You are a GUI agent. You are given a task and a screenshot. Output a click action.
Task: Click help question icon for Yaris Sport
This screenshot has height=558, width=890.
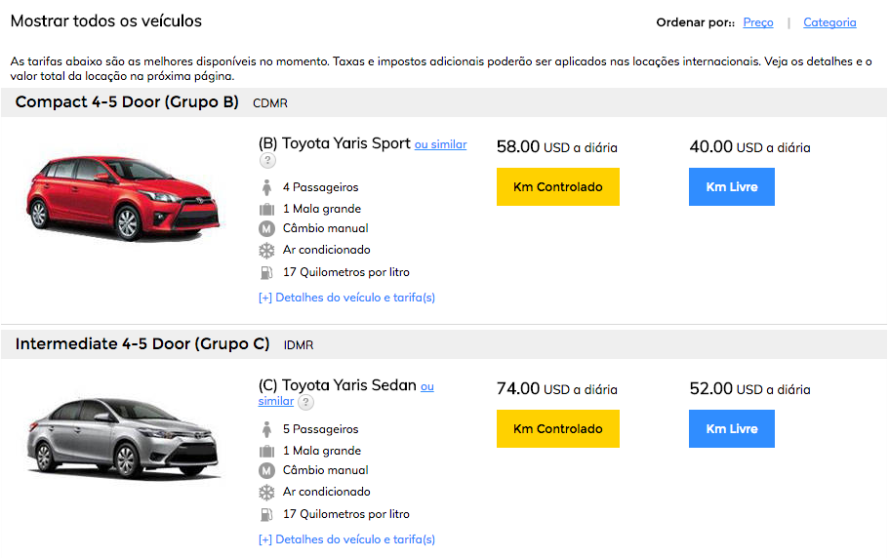click(267, 161)
